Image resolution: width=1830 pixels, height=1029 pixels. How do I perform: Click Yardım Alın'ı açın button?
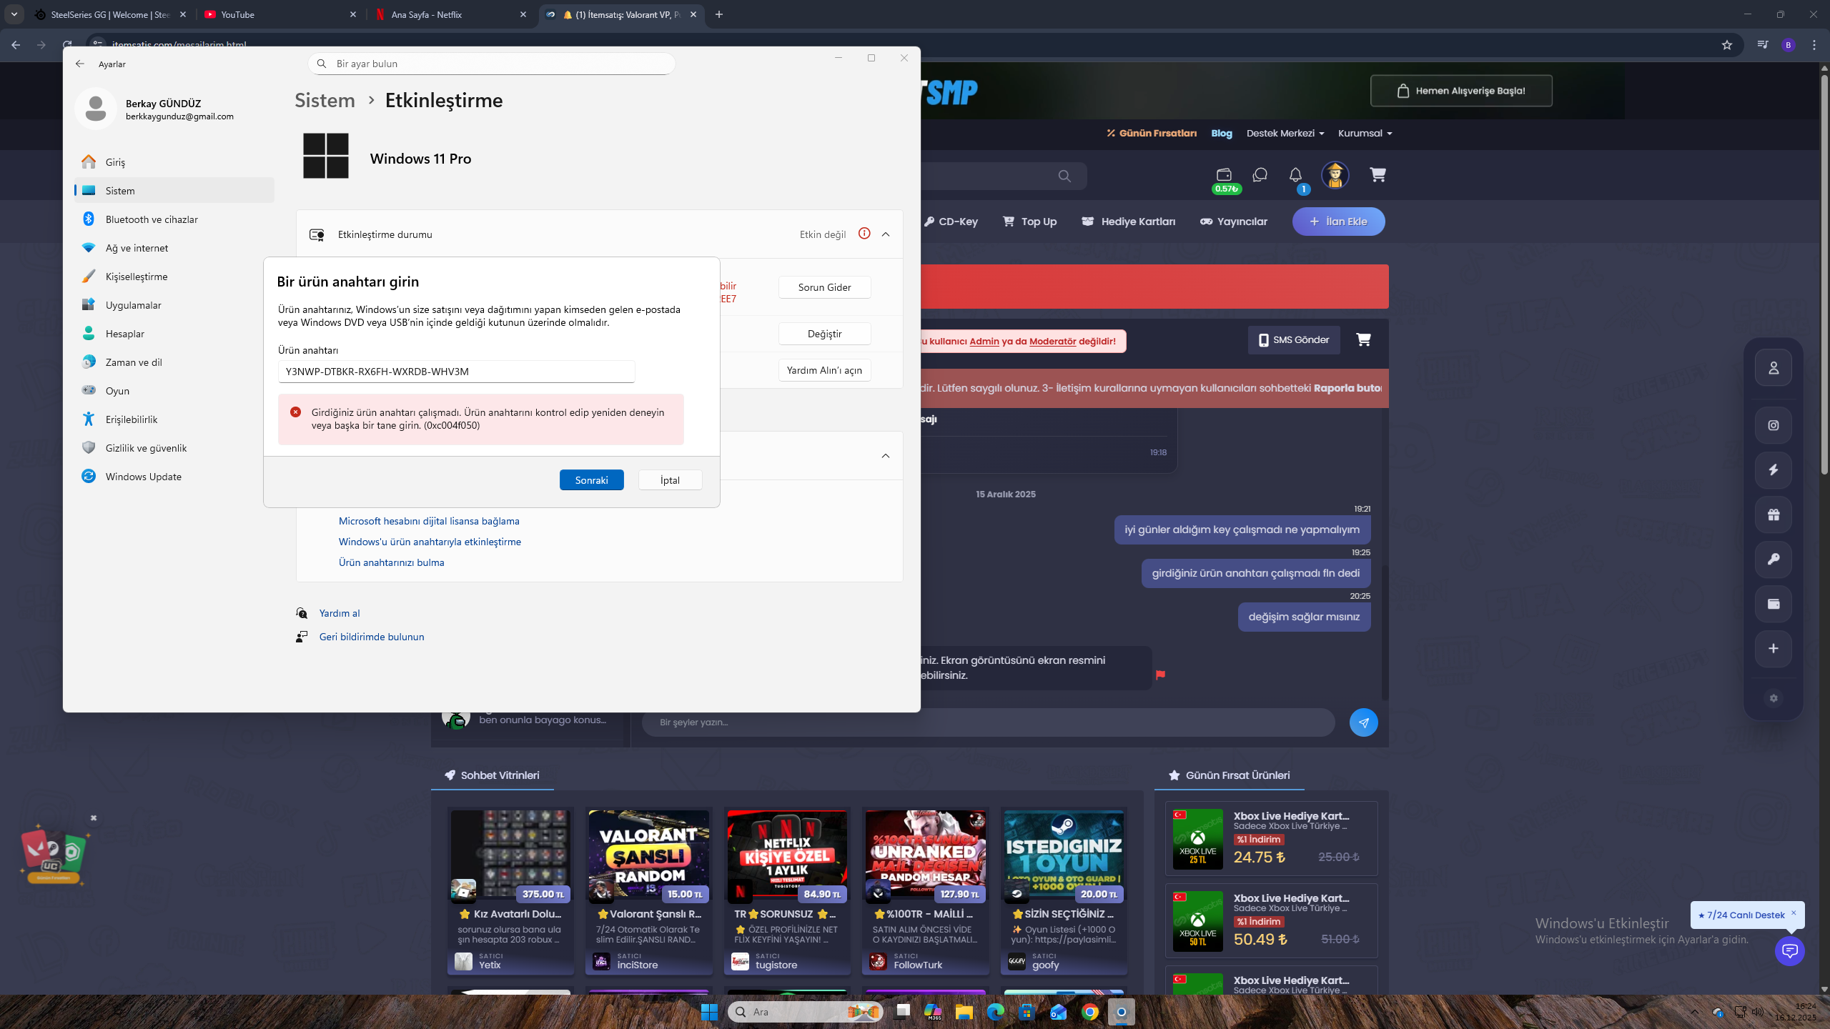824,370
